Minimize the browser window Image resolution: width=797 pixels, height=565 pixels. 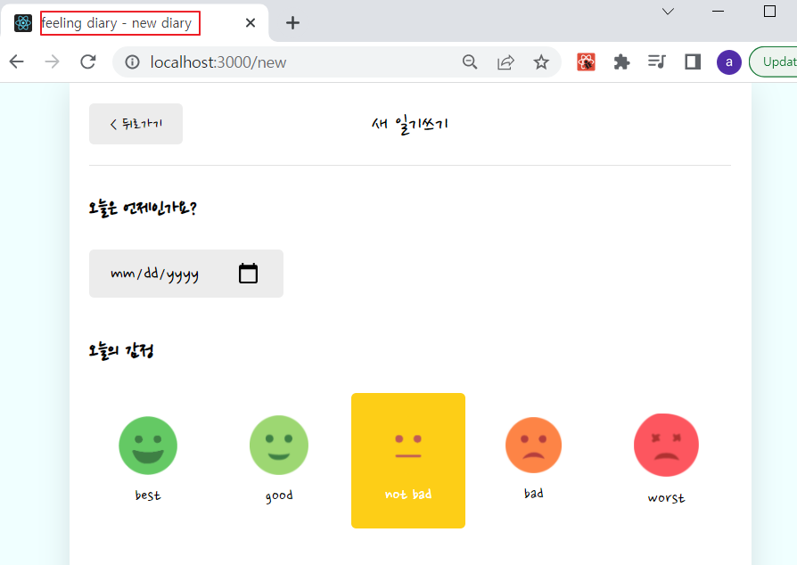point(718,12)
